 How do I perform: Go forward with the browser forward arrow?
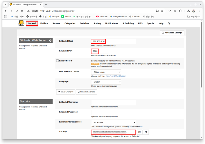tap(11, 11)
